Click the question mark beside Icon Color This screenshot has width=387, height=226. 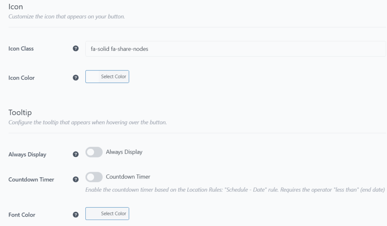point(76,78)
